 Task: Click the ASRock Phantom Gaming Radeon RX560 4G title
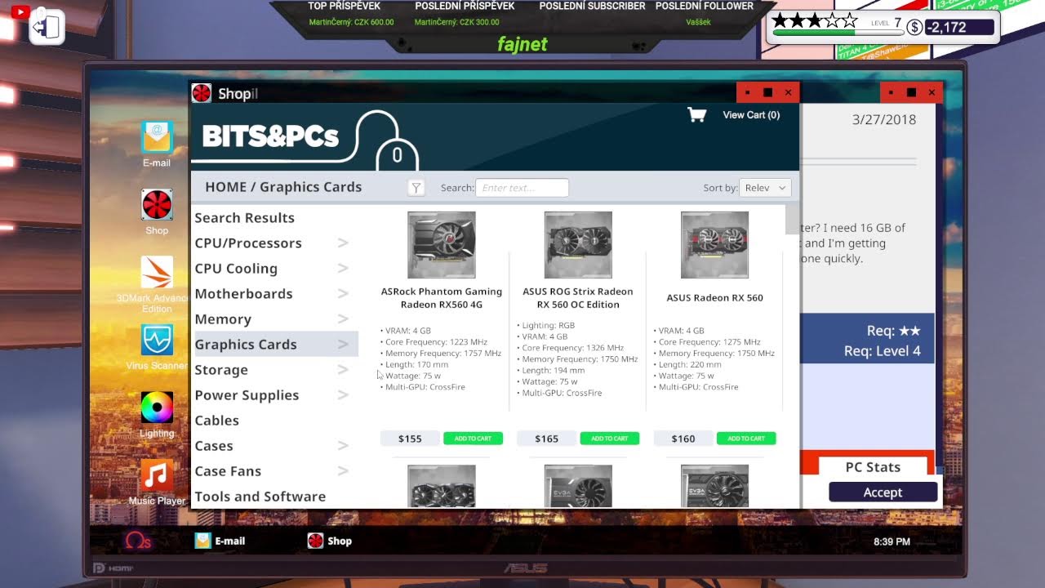[x=442, y=298]
